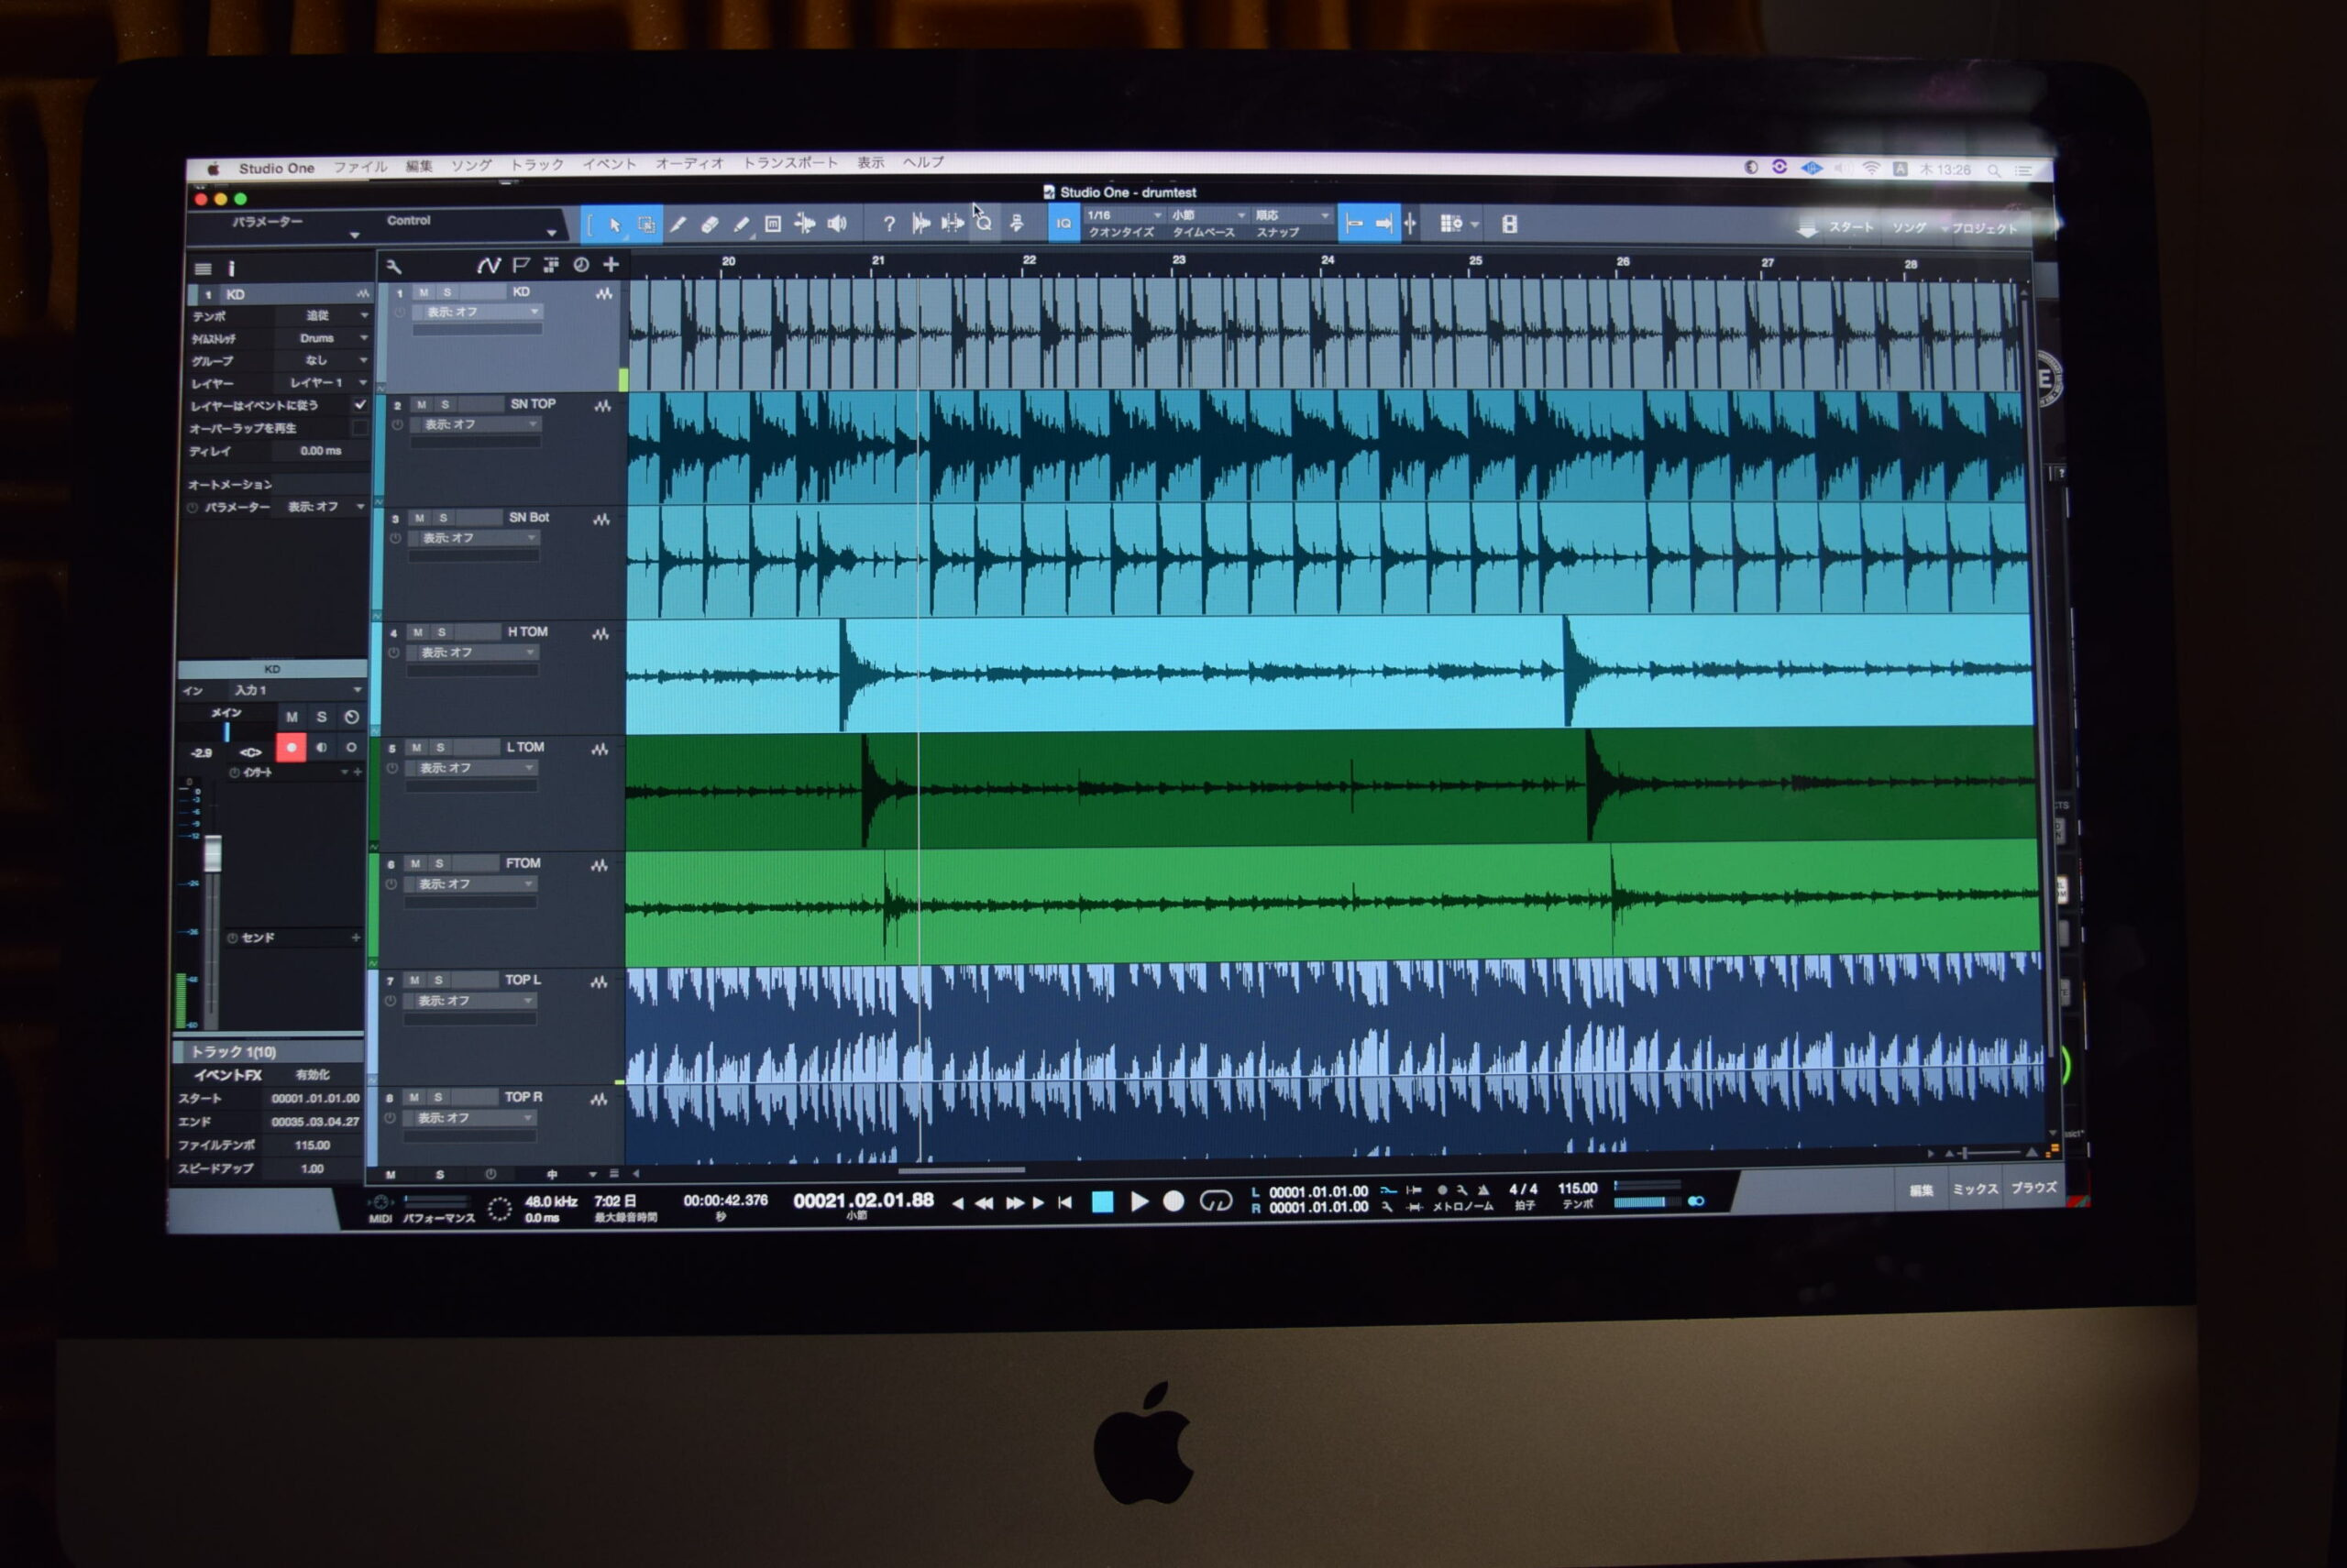This screenshot has height=1568, width=2347.
Task: Open the オーディオ menu
Action: pos(689,164)
